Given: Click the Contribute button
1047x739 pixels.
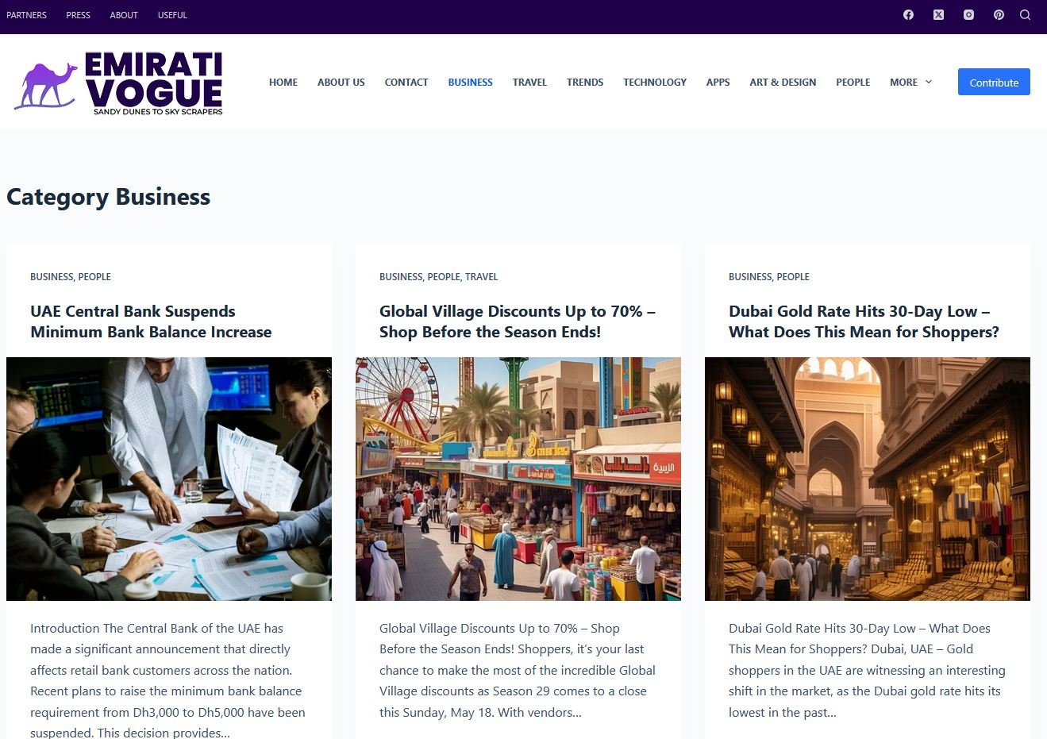Looking at the screenshot, I should [x=993, y=83].
